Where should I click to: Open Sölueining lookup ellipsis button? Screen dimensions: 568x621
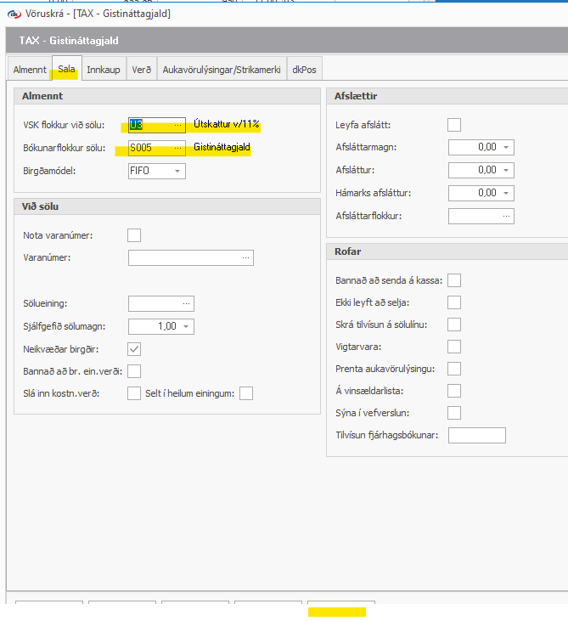click(187, 303)
